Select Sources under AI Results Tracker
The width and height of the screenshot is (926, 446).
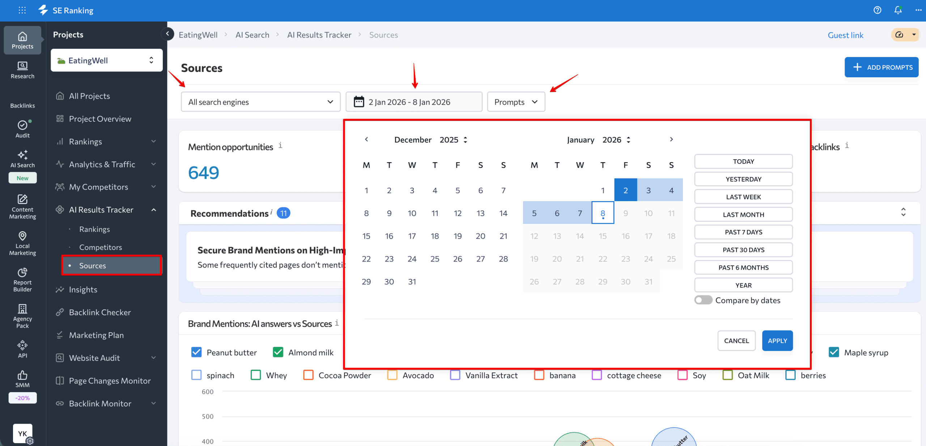(x=92, y=265)
